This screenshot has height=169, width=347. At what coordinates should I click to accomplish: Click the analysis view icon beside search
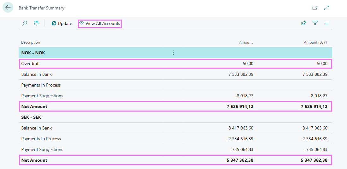click(x=36, y=23)
